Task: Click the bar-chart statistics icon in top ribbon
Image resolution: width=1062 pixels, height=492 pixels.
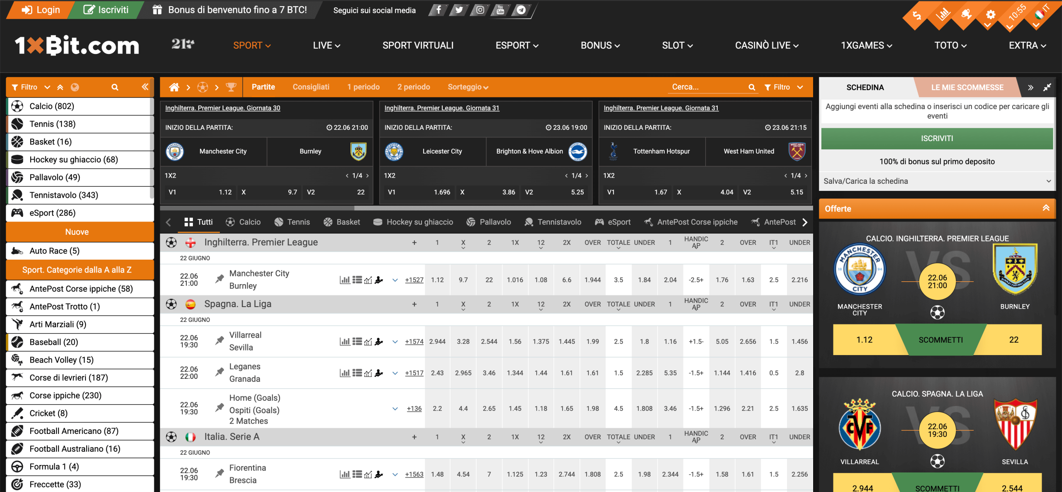Action: [942, 15]
